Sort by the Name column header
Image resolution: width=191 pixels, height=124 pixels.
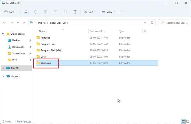(42, 31)
